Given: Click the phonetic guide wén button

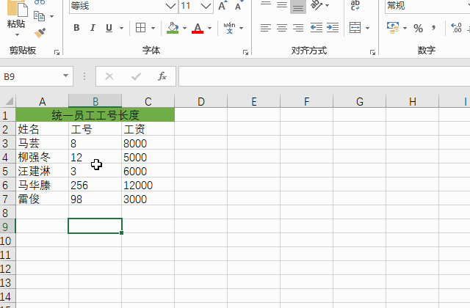Looking at the screenshot, I should pyautogui.click(x=230, y=29).
